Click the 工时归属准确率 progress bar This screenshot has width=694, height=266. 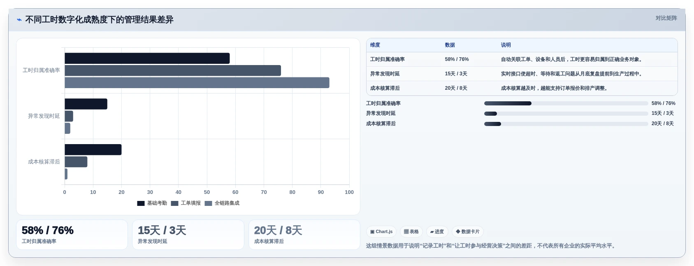pyautogui.click(x=566, y=103)
